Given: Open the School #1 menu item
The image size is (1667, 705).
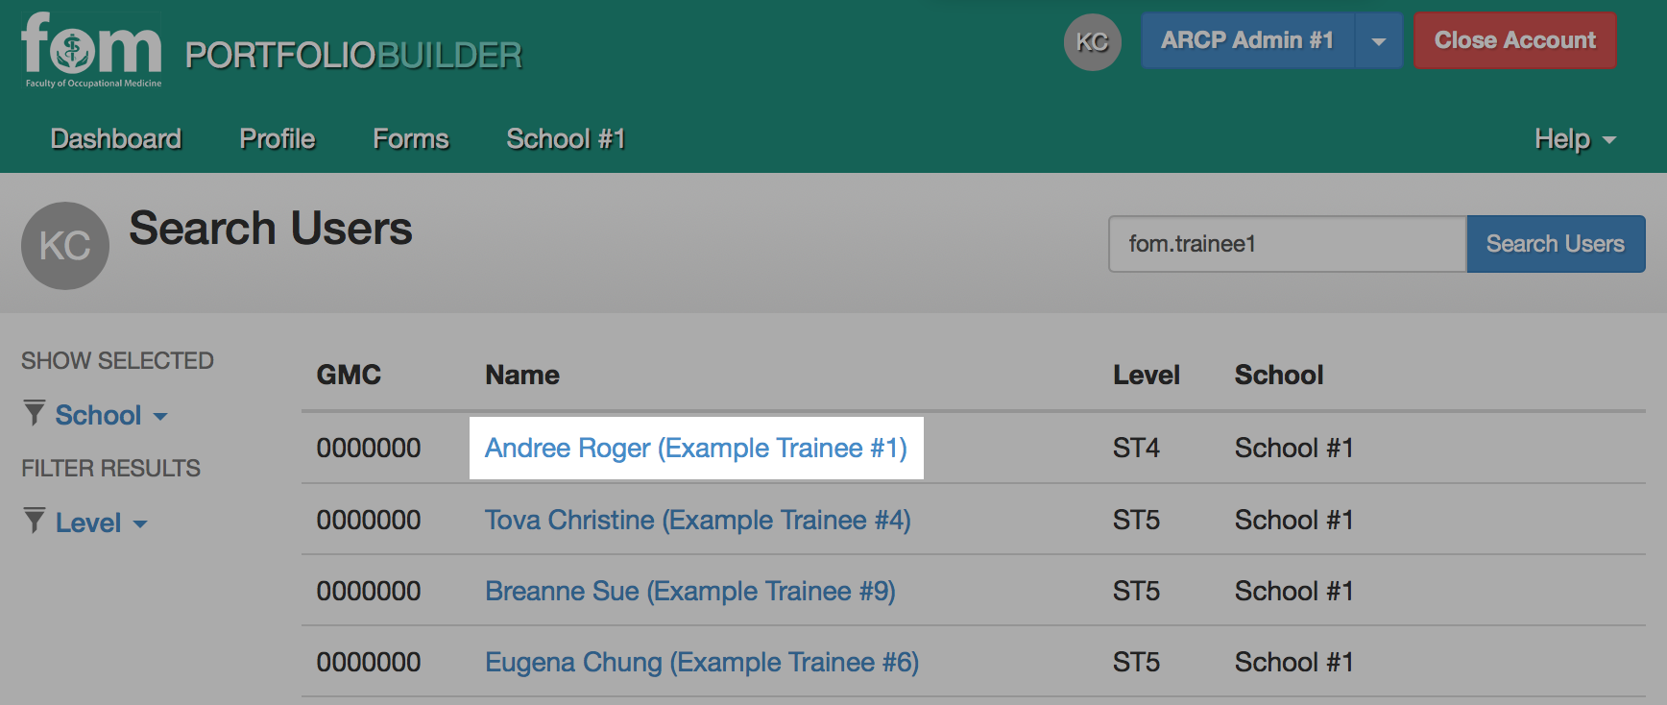Looking at the screenshot, I should [x=566, y=139].
